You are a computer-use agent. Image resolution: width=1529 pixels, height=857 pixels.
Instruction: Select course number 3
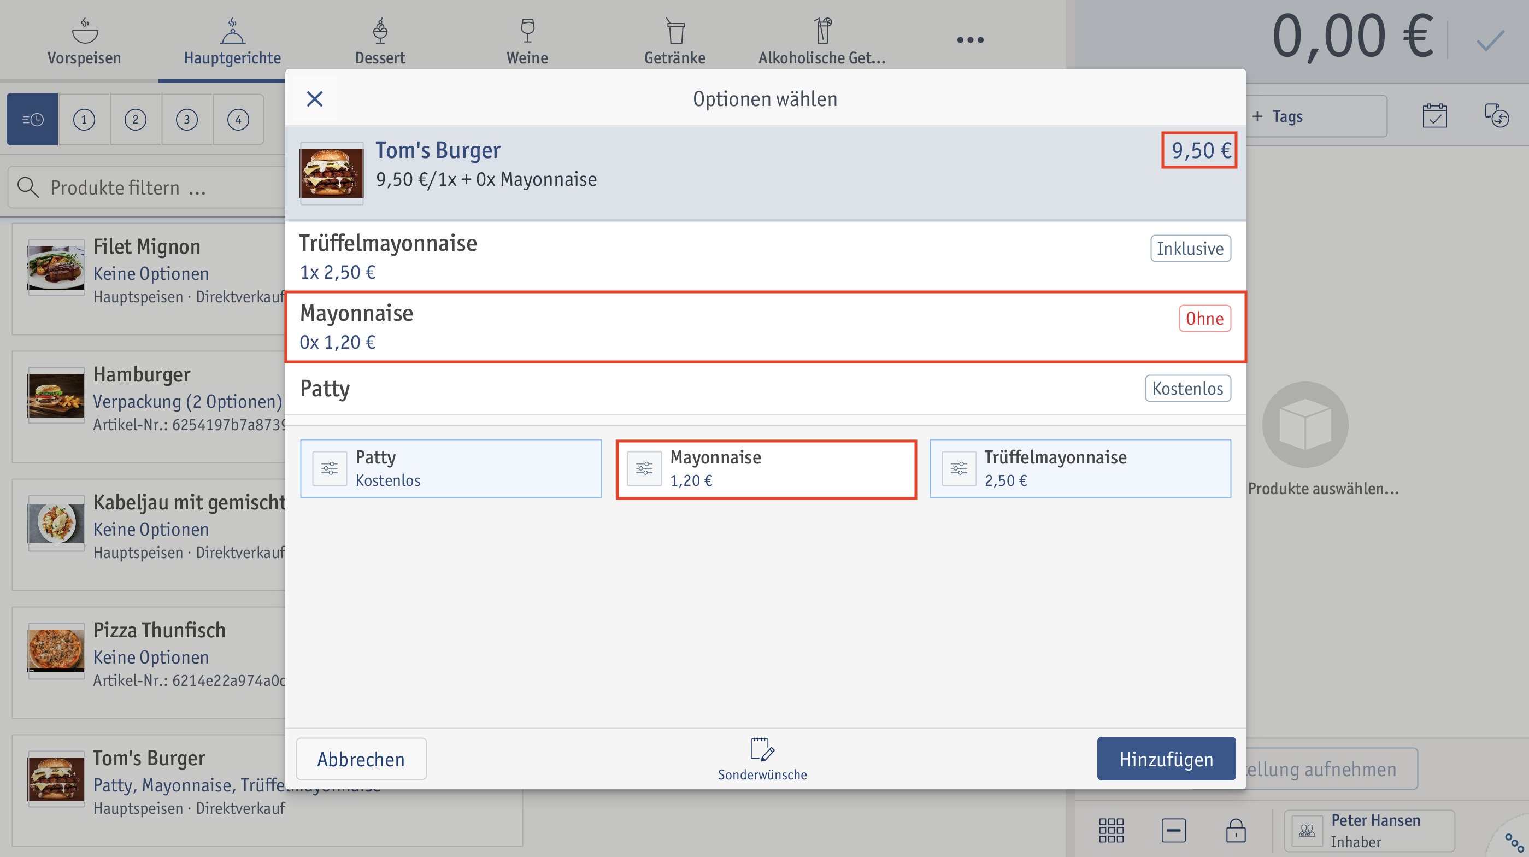187,119
